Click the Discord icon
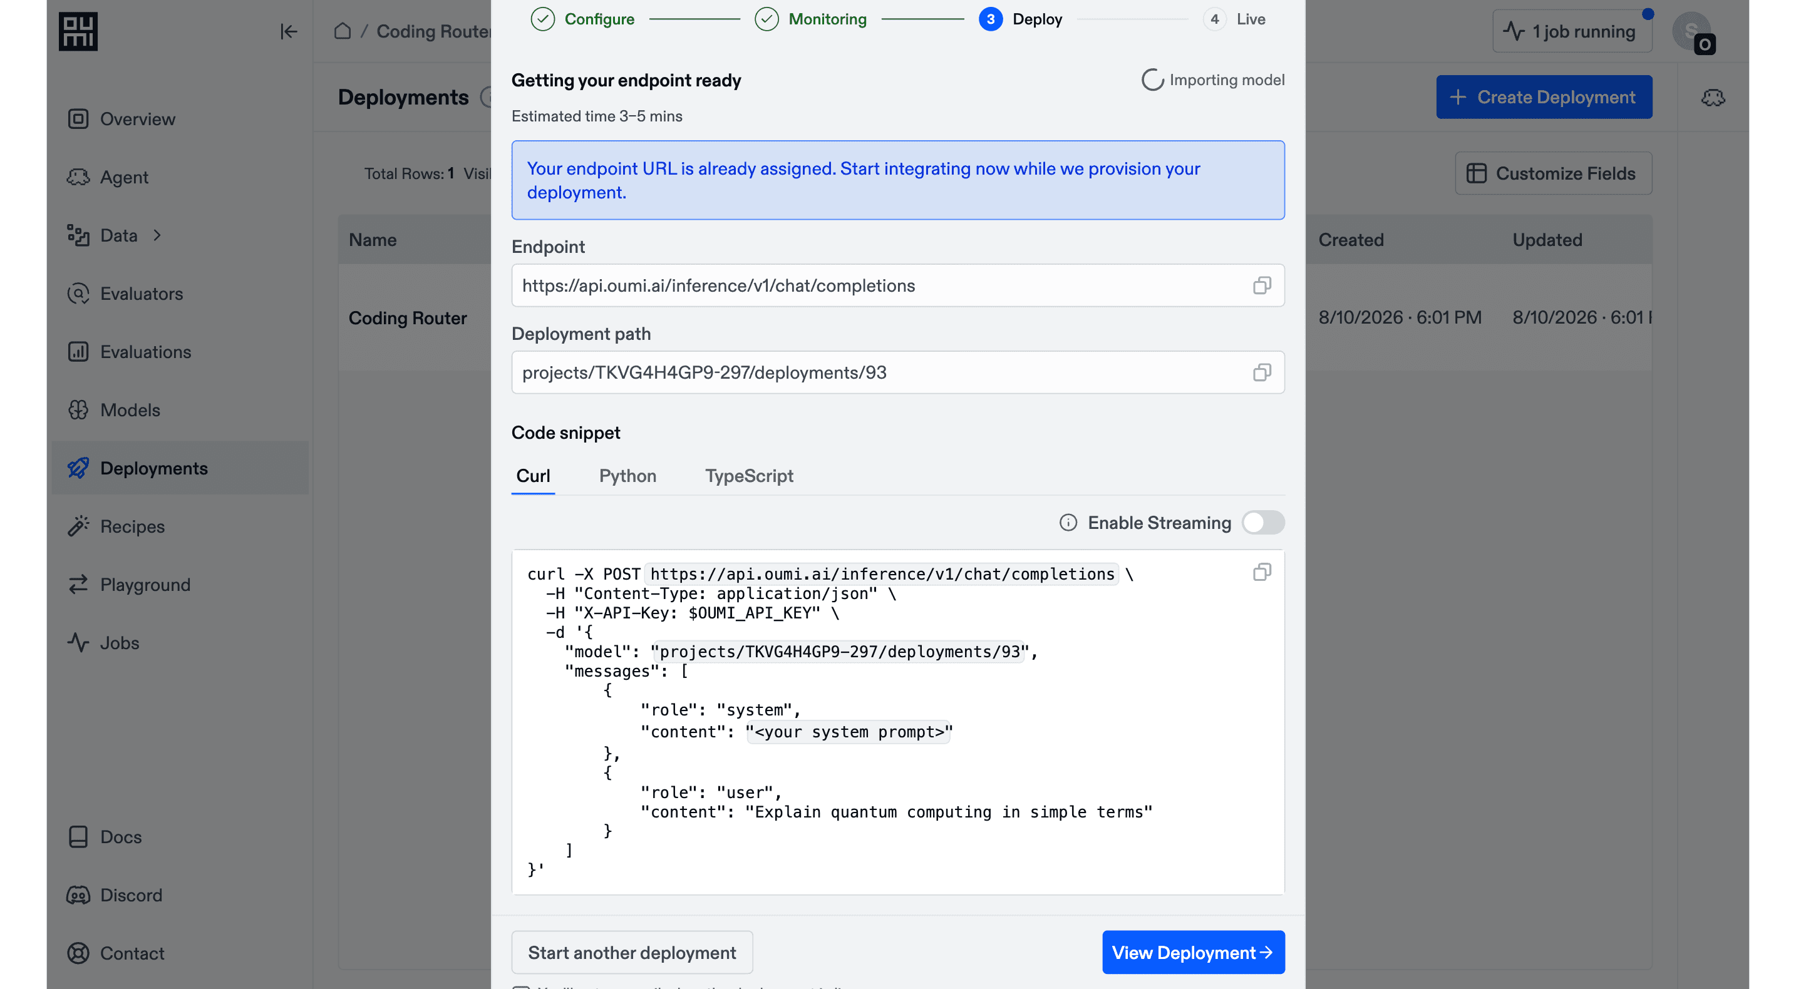Viewport: 1796px width, 989px height. pyautogui.click(x=78, y=895)
